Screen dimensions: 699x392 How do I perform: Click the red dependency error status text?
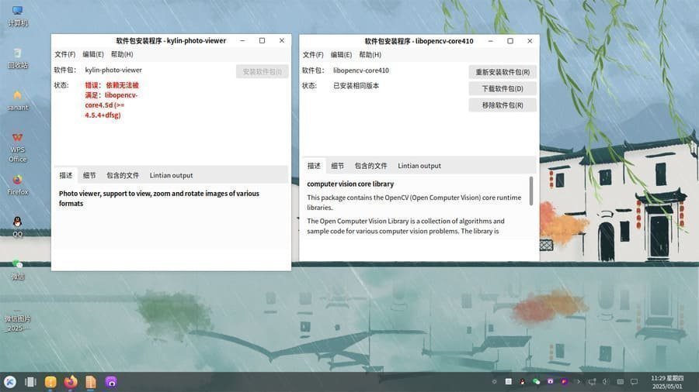(x=111, y=100)
